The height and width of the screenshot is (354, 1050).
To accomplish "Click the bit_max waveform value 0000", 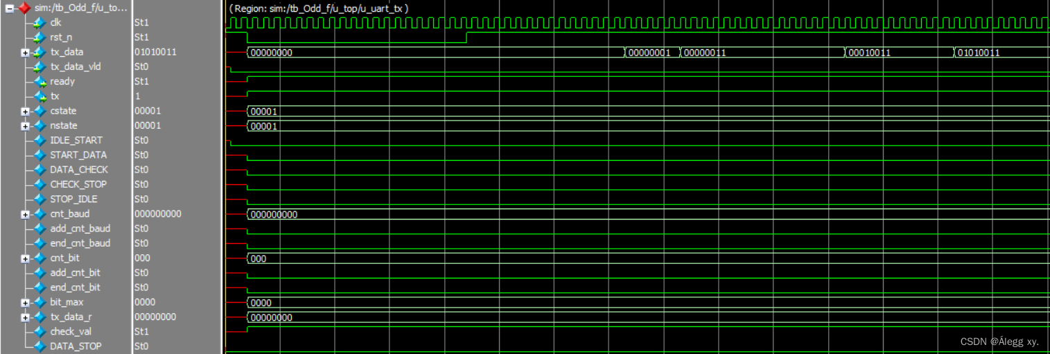I will tap(261, 303).
